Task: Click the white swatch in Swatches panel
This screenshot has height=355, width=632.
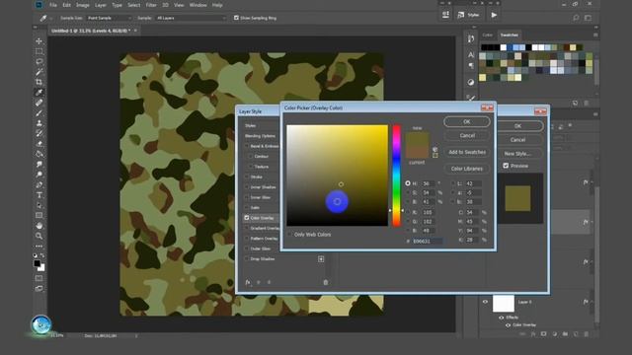Action: tap(503, 47)
